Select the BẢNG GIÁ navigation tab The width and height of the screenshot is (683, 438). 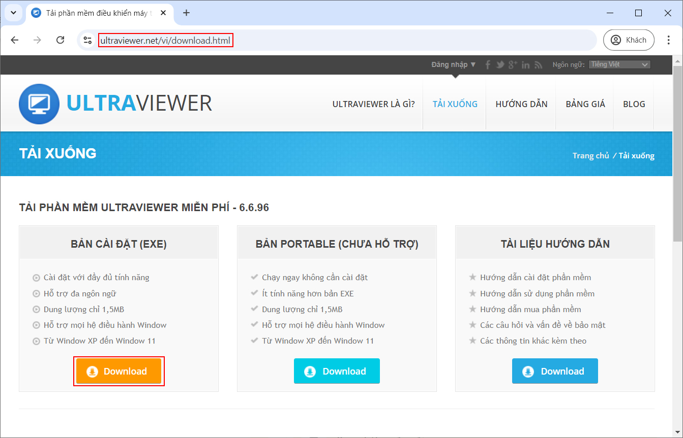pyautogui.click(x=584, y=104)
